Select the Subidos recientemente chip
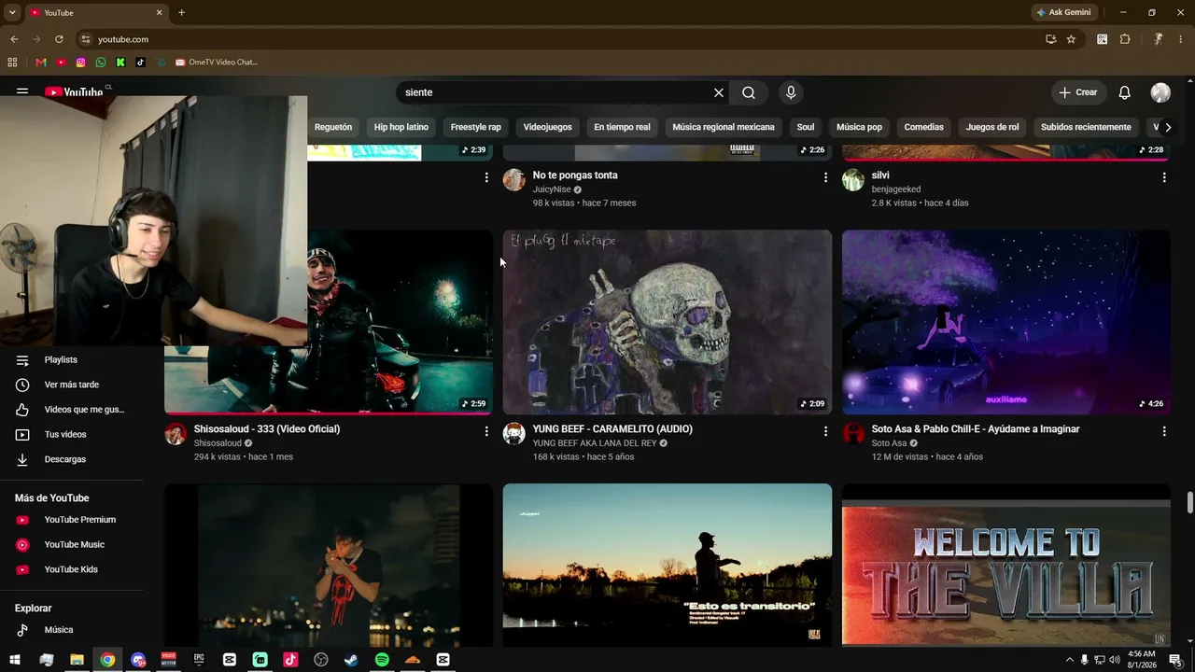Viewport: 1195px width, 672px height. [1086, 127]
